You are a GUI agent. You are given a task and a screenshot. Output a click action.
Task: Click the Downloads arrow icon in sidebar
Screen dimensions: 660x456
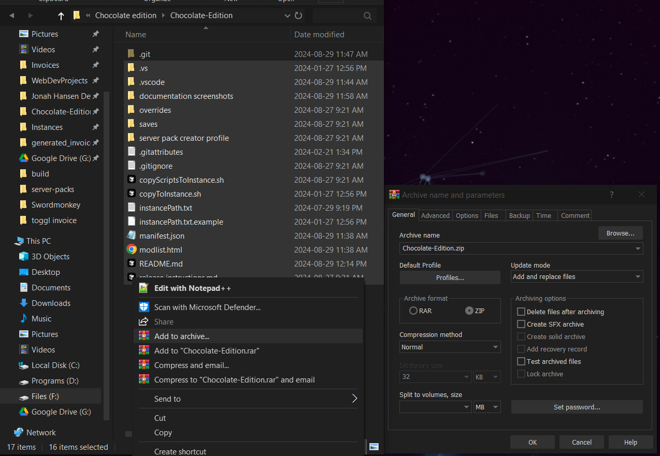click(x=23, y=303)
